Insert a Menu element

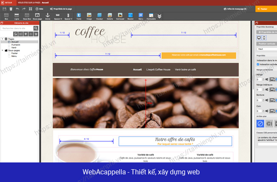[141, 17]
